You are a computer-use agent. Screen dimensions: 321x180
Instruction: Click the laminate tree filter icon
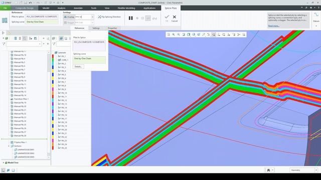(54, 43)
